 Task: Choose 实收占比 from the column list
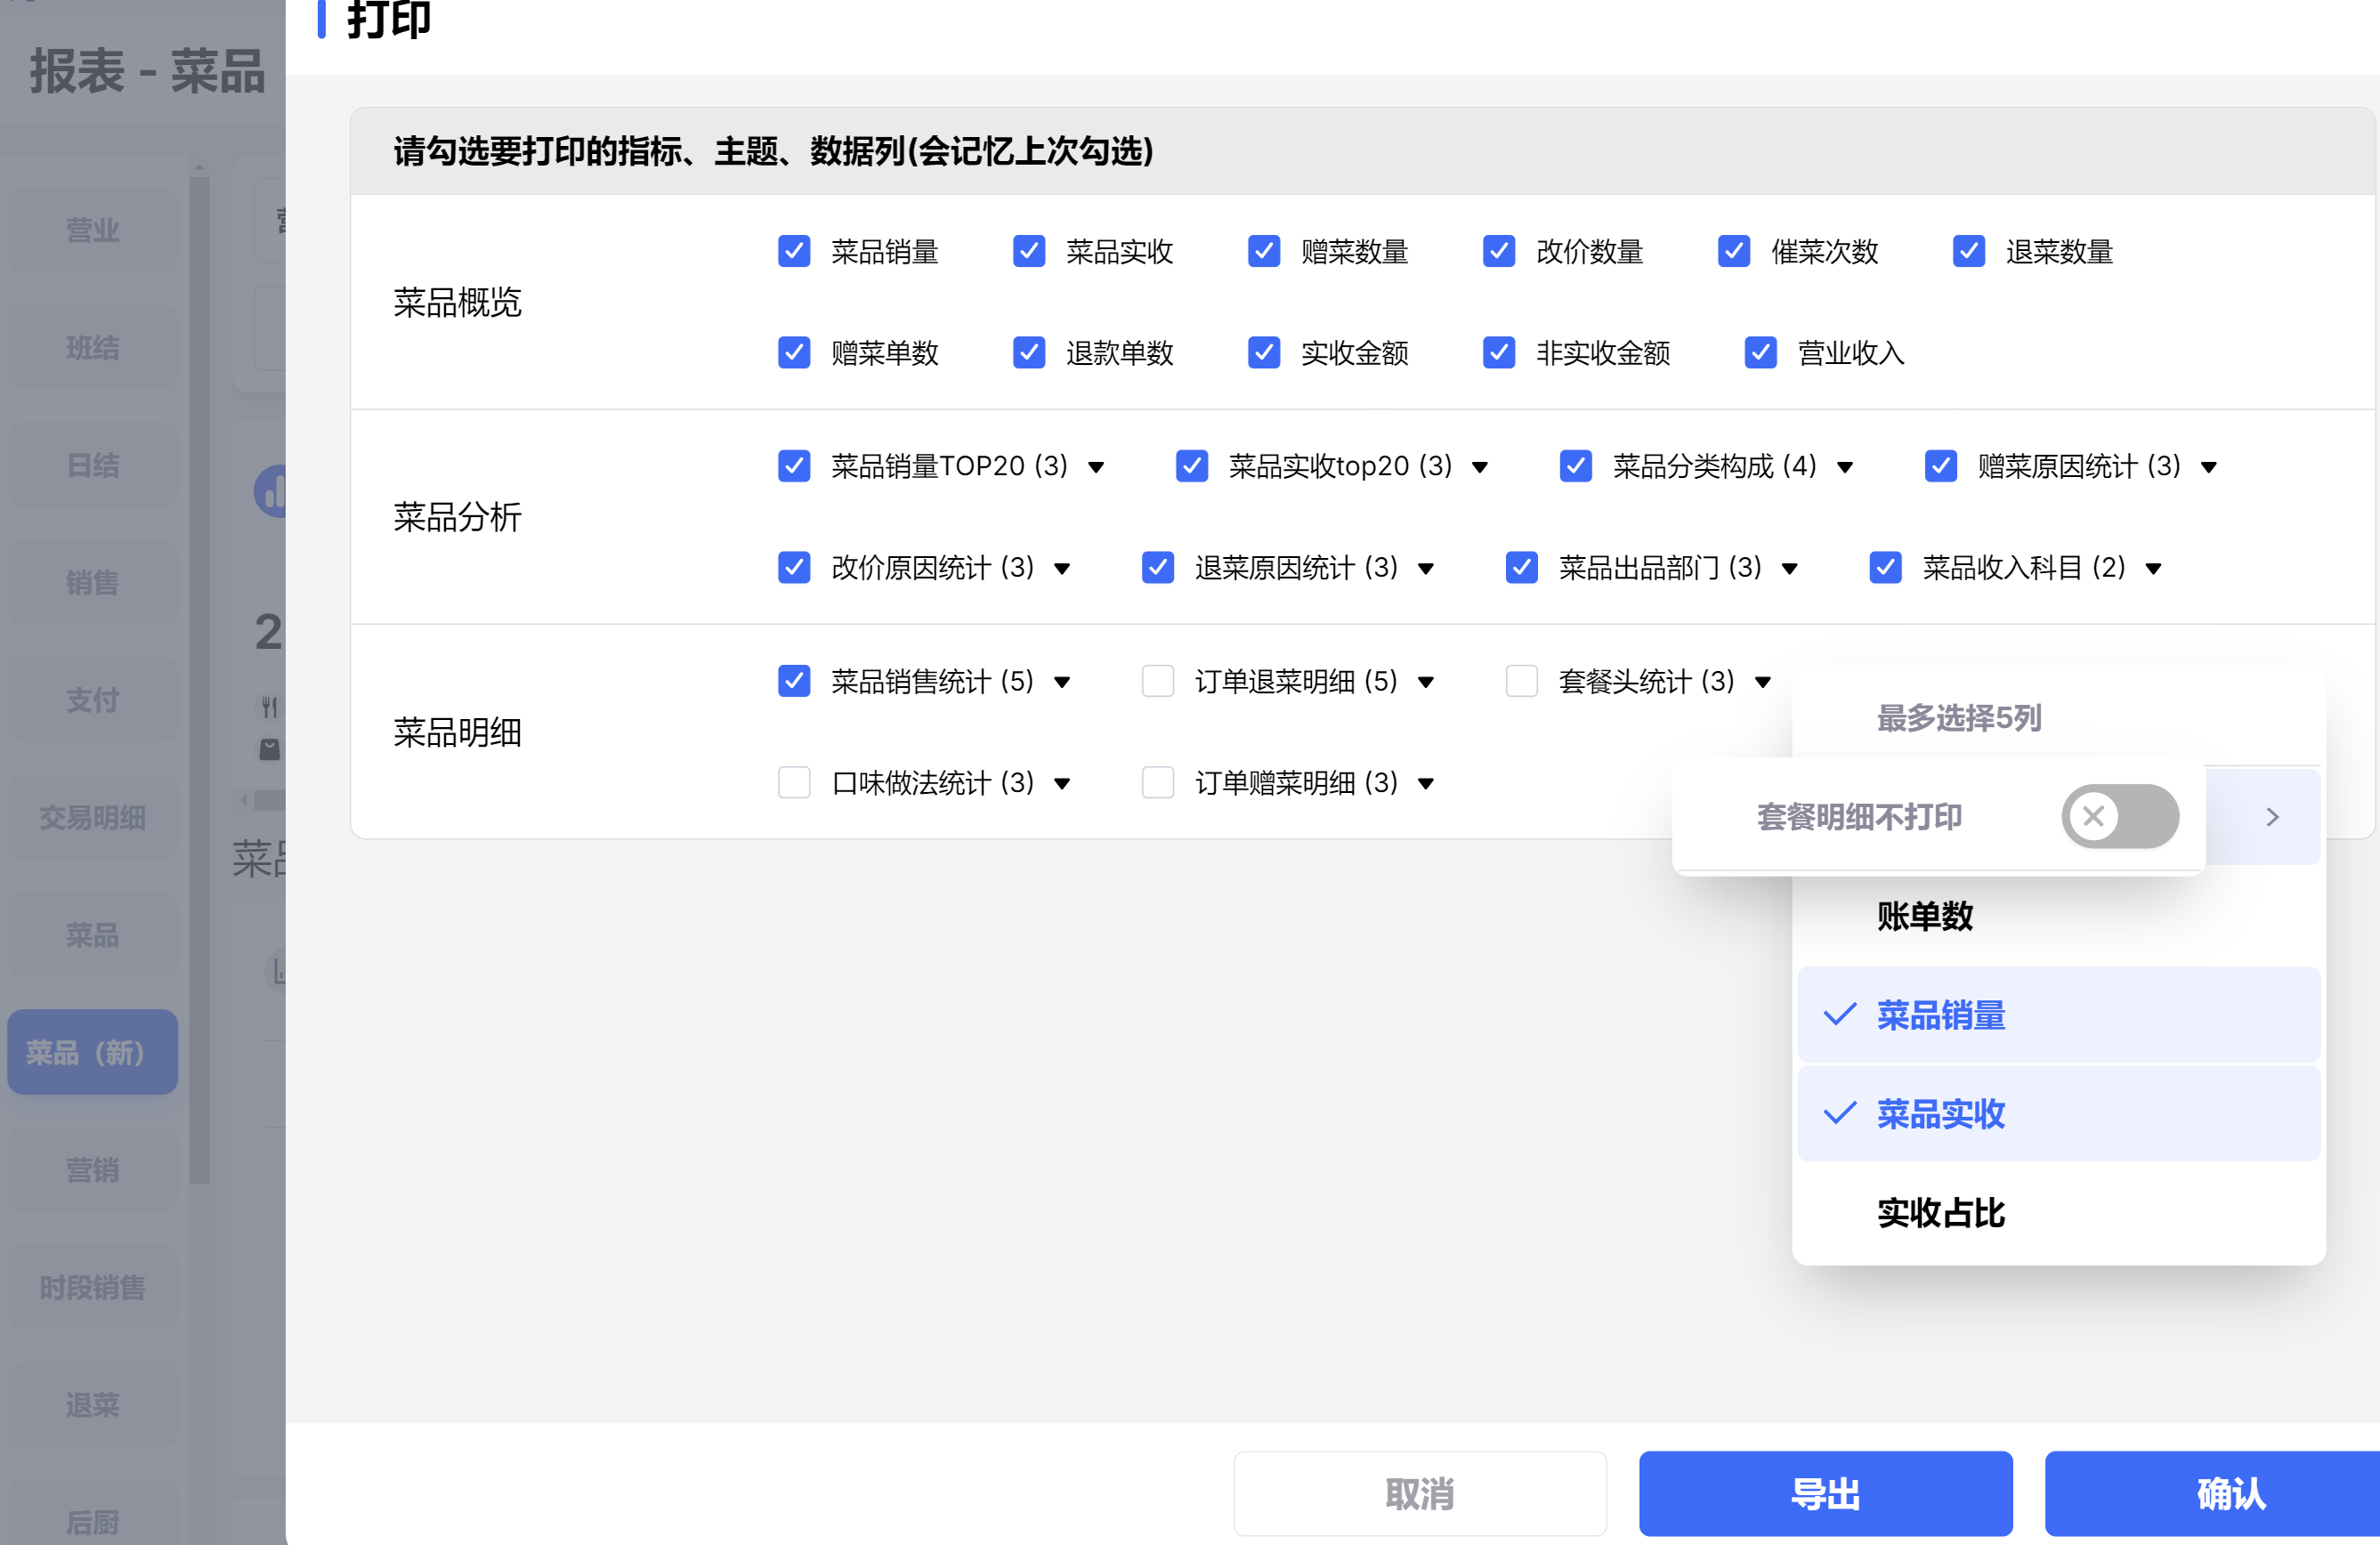coord(1939,1212)
